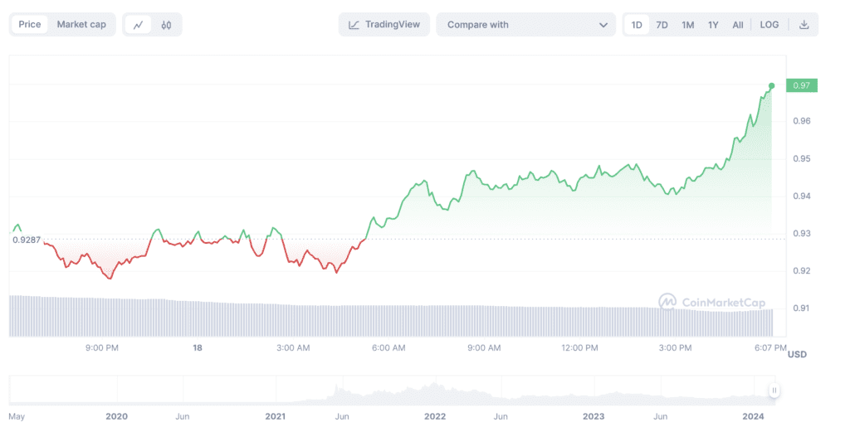Select the 1Y time range
Viewport: 850px width, 427px height.
(713, 25)
